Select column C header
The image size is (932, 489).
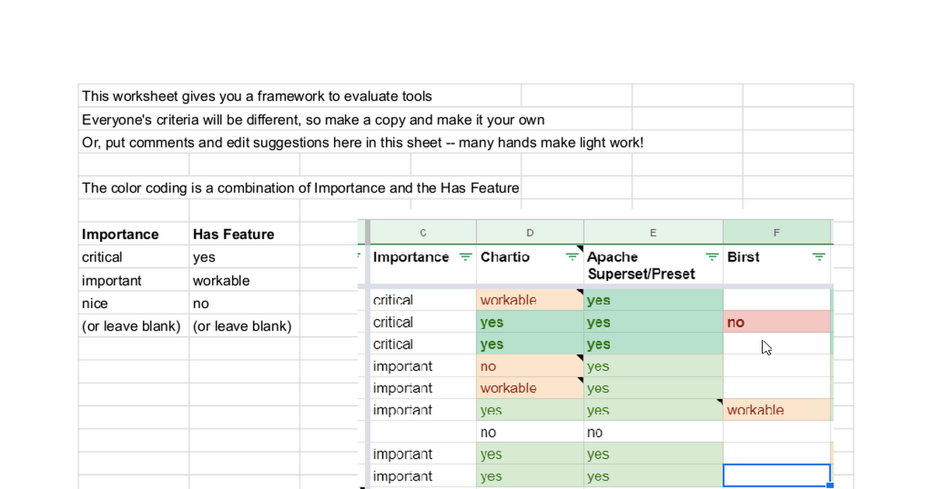coord(423,232)
